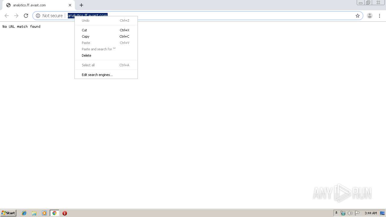386x217 pixels.
Task: Choose Cut from the context menu
Action: coord(106,30)
